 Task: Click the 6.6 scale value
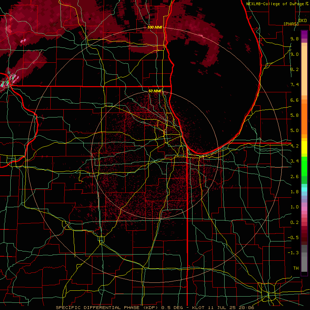(294, 100)
